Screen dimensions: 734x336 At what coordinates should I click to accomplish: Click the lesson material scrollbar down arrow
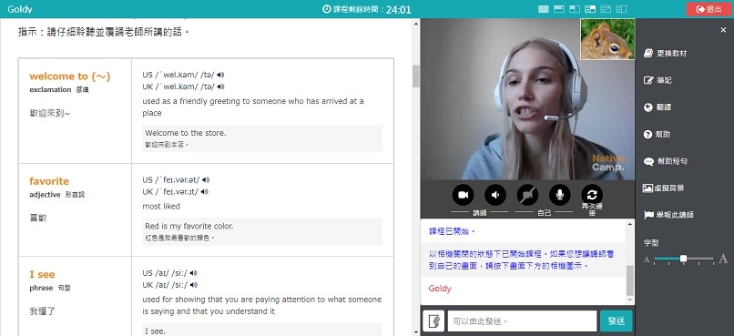coord(416,331)
